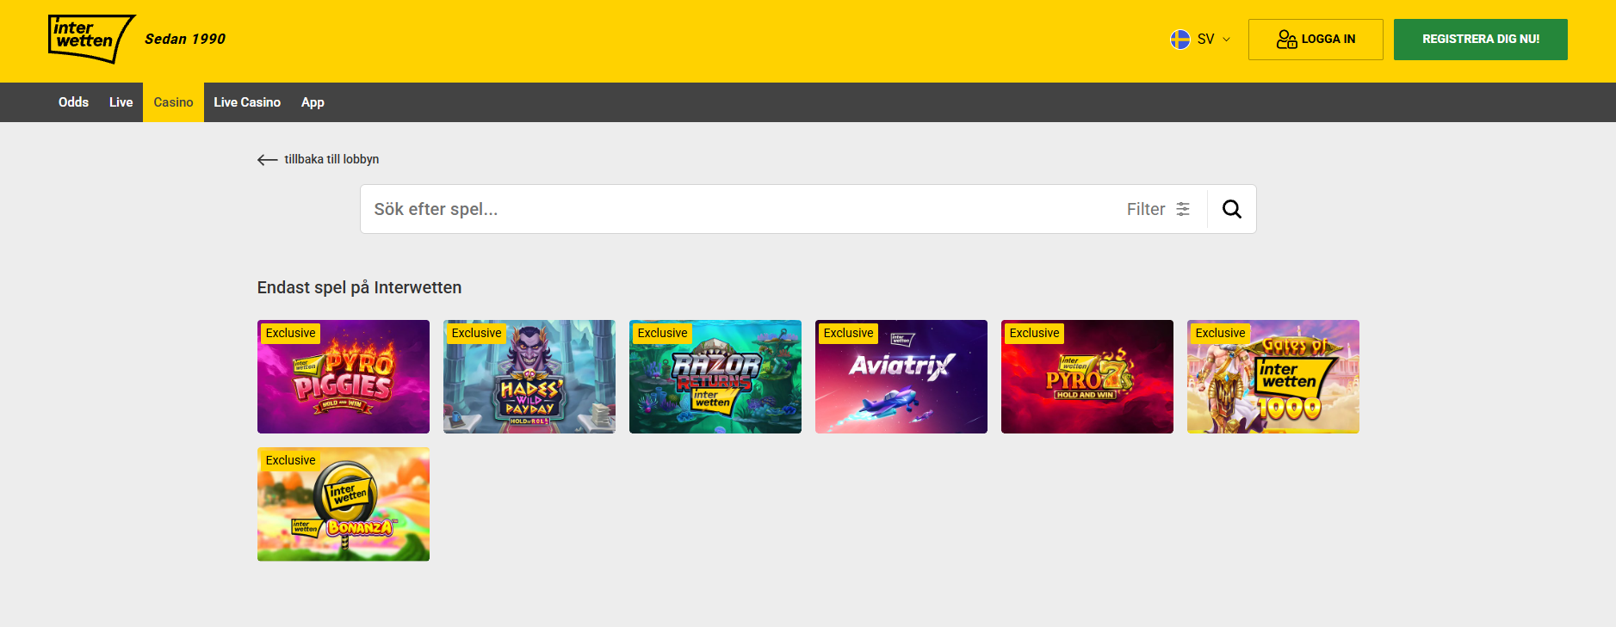Click the Endast spel på Interwetten heading
Viewport: 1616px width, 627px height.
(x=359, y=287)
